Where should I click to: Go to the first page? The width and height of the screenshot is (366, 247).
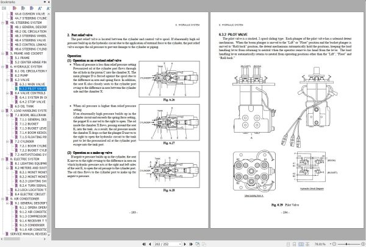(144, 244)
